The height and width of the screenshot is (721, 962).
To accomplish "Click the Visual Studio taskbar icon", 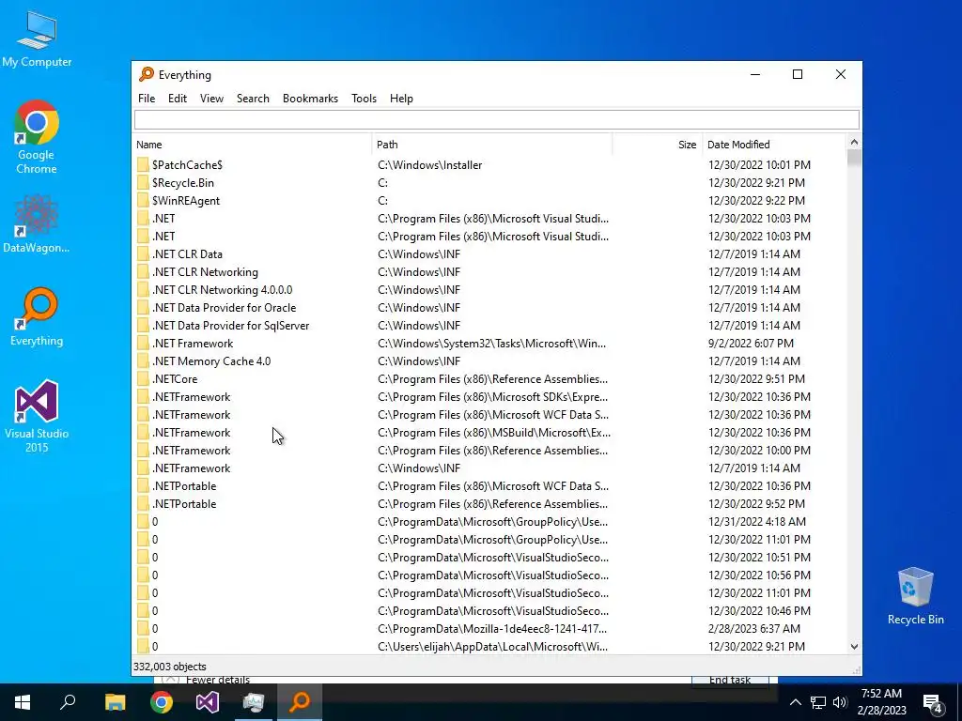I will tap(208, 702).
